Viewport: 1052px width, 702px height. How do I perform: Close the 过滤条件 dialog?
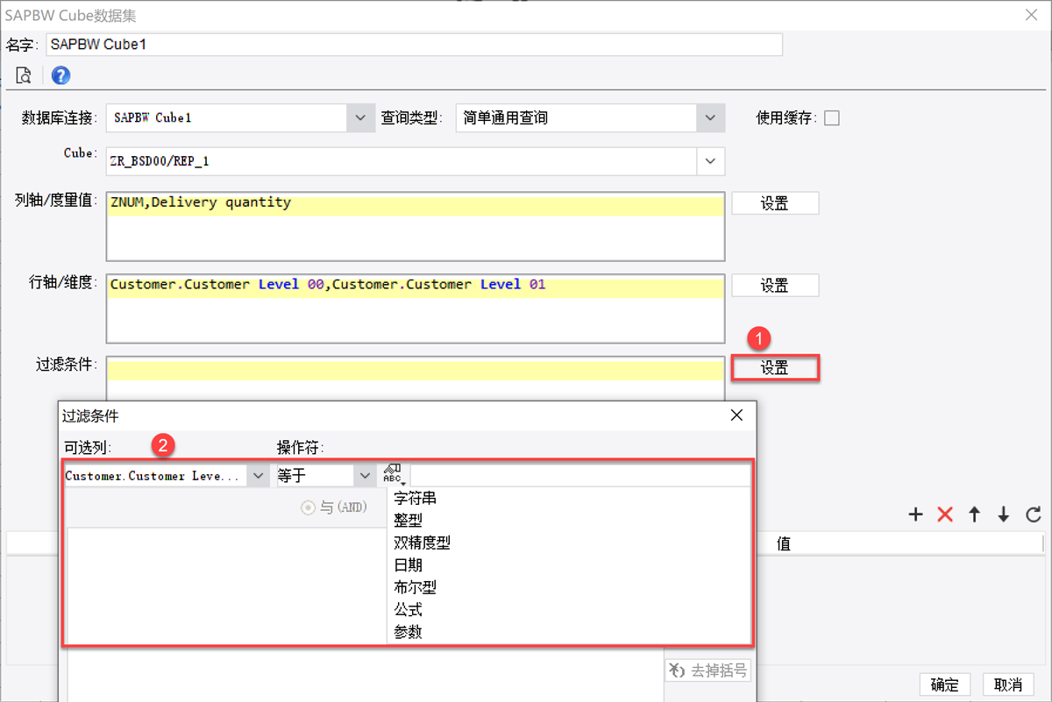[737, 415]
